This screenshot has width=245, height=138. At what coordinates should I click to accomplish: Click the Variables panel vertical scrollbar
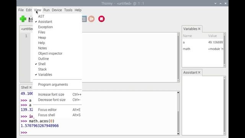click(225, 50)
